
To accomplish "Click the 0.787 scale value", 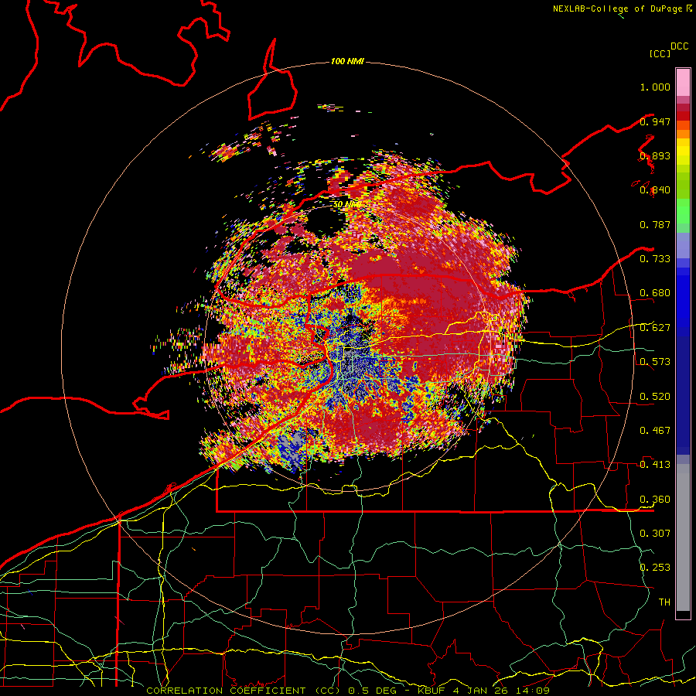I will 655,224.
